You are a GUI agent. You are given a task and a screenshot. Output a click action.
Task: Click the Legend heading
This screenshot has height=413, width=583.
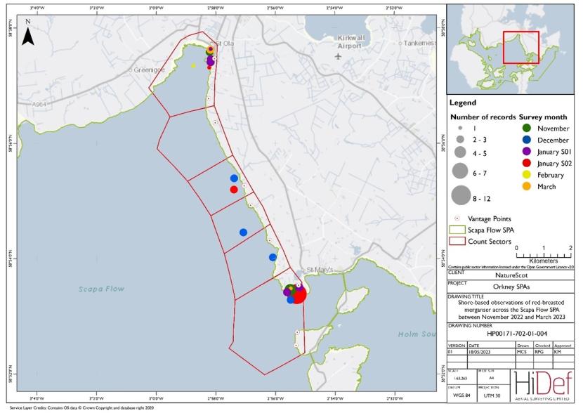click(x=462, y=103)
